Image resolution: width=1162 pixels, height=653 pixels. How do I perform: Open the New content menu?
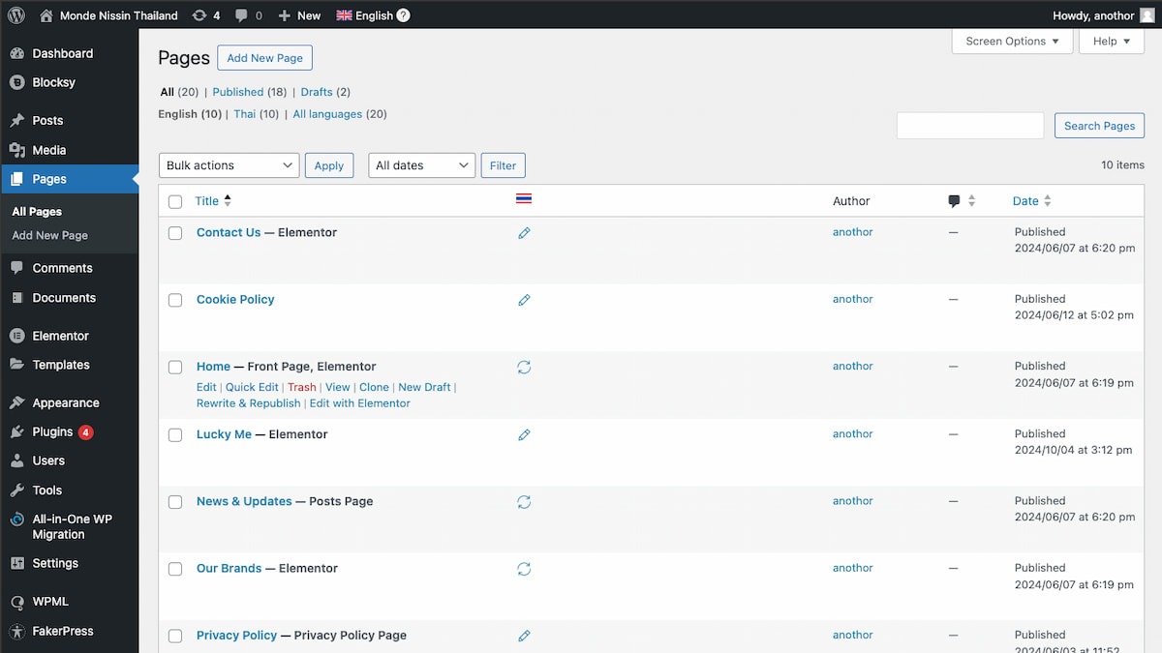[299, 15]
